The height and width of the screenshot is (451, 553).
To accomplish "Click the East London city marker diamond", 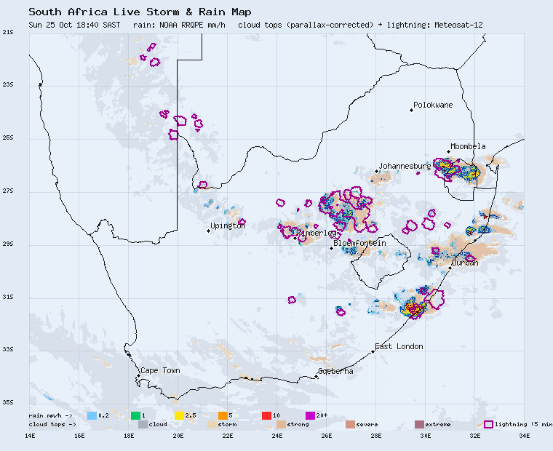I will point(373,351).
